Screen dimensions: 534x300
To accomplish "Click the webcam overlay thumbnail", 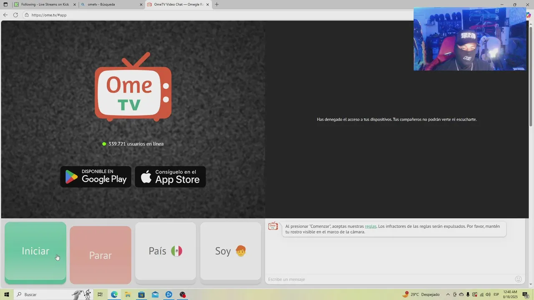I will pos(470,39).
